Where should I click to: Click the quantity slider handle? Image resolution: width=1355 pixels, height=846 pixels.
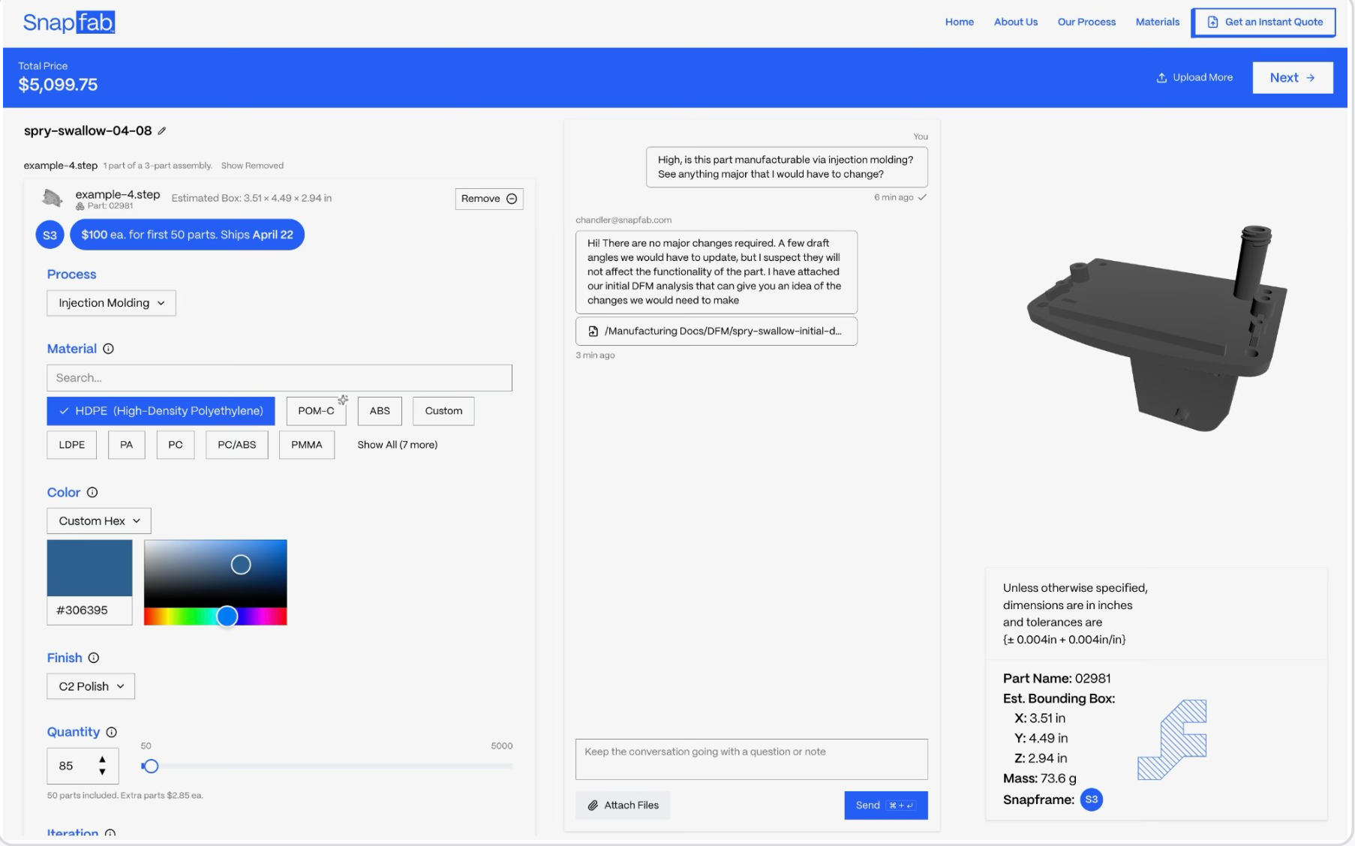151,766
